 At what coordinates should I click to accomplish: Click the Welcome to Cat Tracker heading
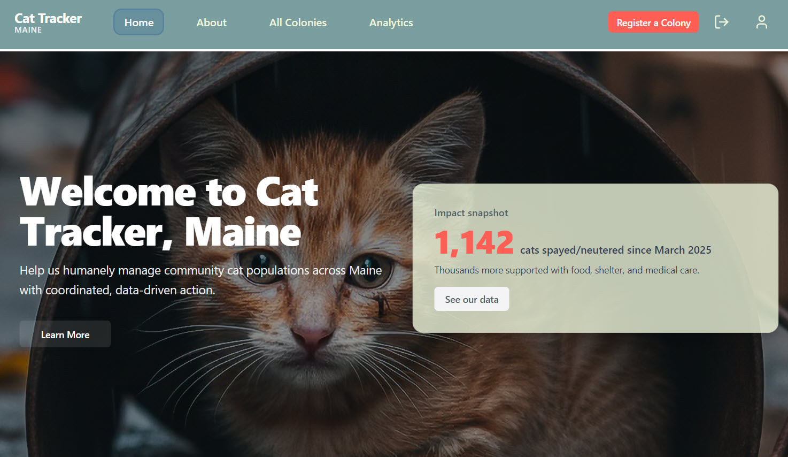coord(169,212)
